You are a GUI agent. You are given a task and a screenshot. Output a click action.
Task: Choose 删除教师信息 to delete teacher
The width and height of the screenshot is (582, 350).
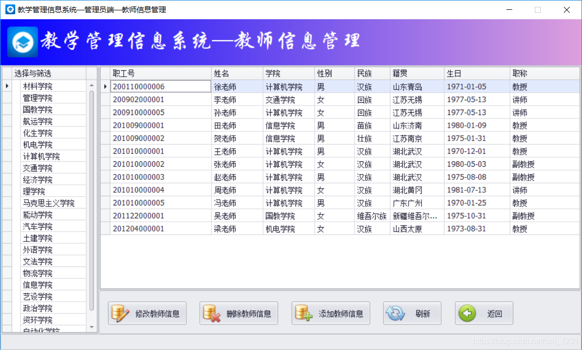tap(239, 313)
